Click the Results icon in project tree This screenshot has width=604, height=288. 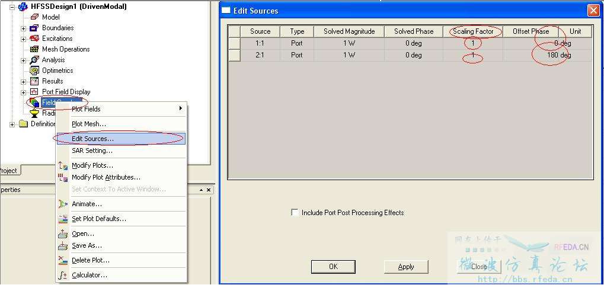[34, 81]
